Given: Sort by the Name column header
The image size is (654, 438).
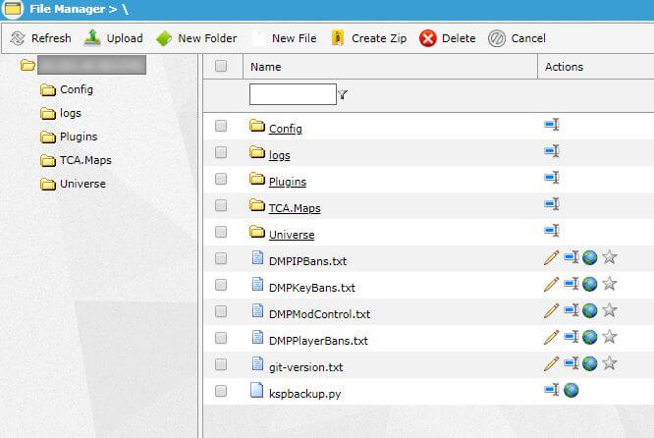Looking at the screenshot, I should click(x=266, y=67).
